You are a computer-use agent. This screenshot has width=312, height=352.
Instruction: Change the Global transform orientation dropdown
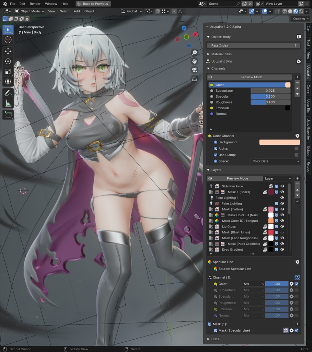coord(132,11)
